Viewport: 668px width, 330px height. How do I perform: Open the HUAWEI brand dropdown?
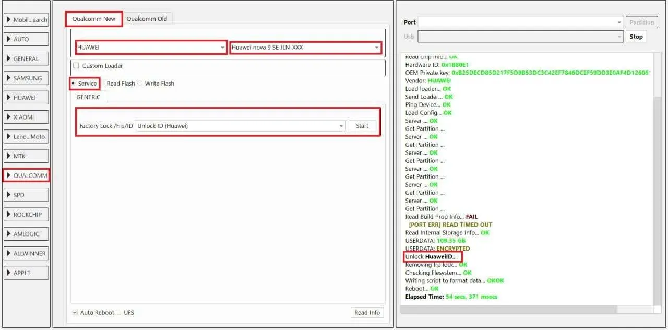click(151, 48)
